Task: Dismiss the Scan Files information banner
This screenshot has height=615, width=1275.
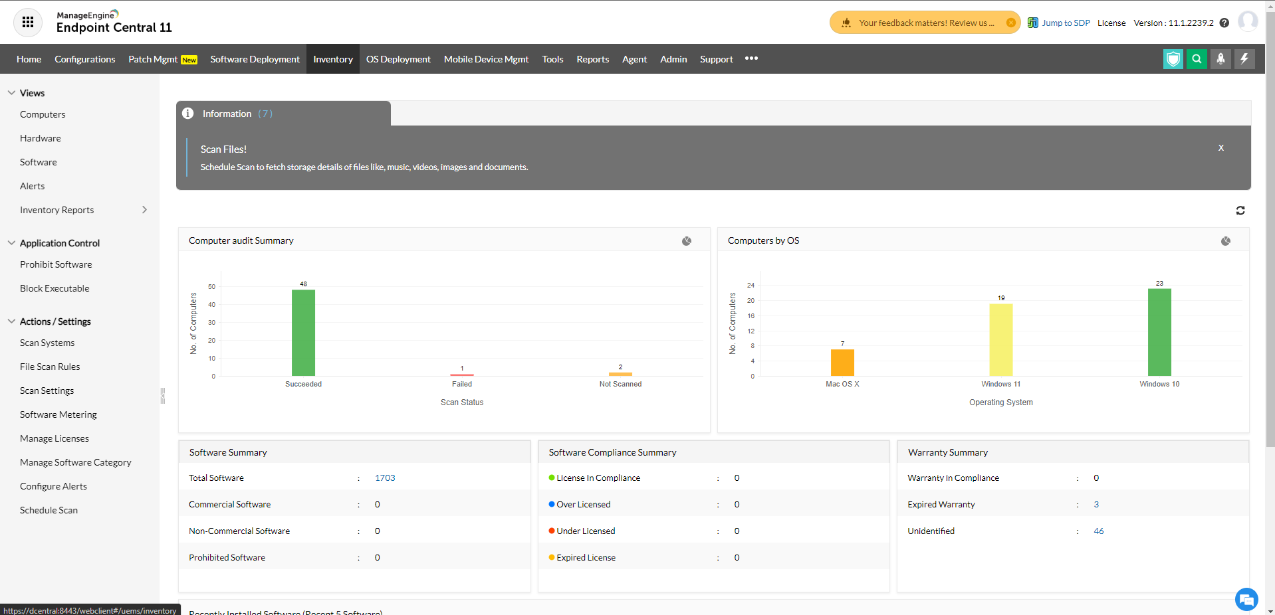Action: 1220,148
